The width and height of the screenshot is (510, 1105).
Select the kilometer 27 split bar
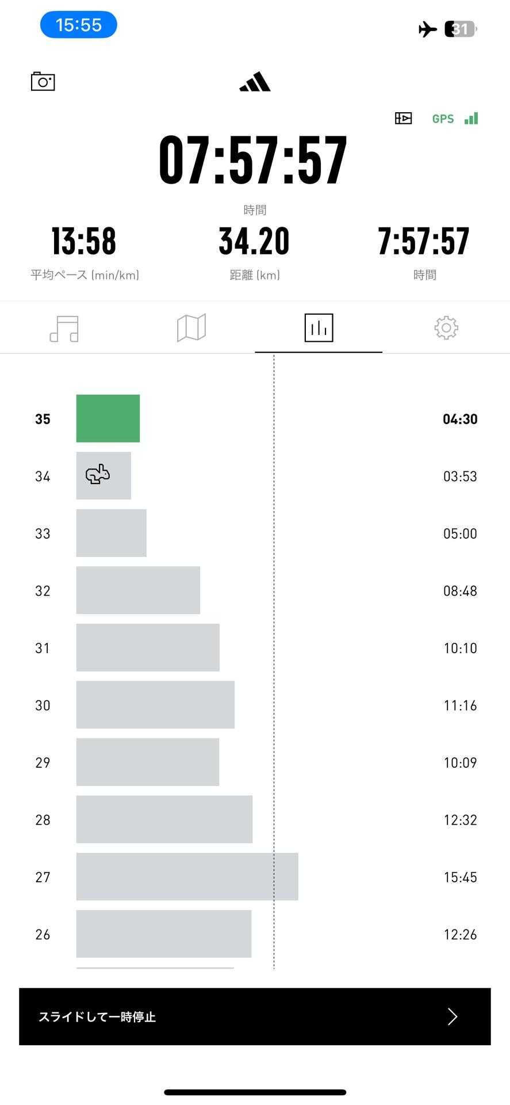tap(187, 877)
